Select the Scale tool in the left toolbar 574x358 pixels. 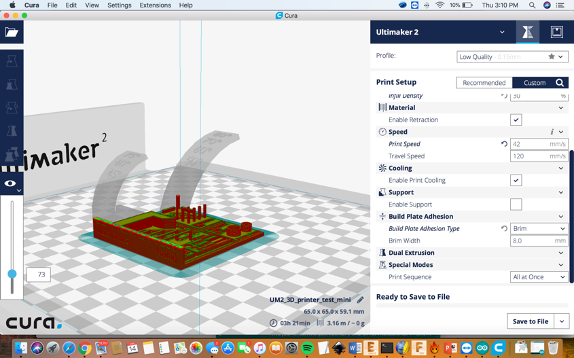(x=12, y=84)
